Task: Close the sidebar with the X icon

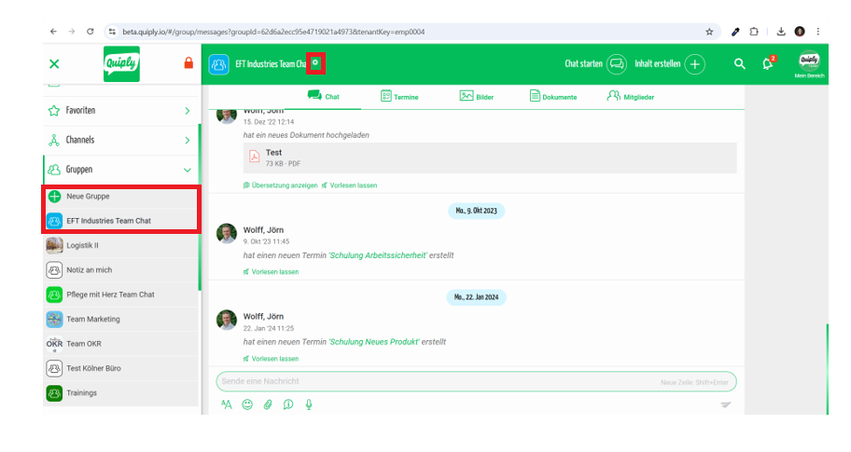Action: 54,64
